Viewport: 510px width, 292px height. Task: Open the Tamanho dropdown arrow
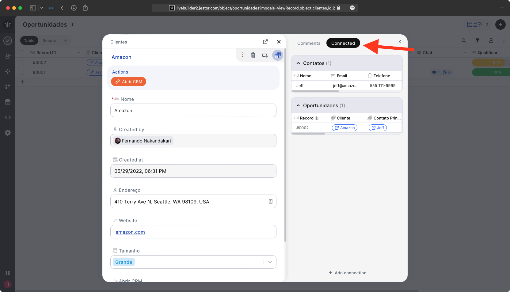pyautogui.click(x=270, y=262)
